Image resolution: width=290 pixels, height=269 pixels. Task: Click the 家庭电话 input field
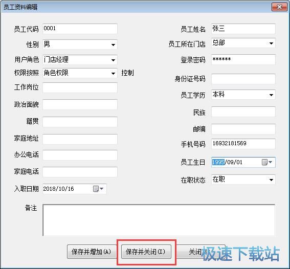(x=80, y=172)
